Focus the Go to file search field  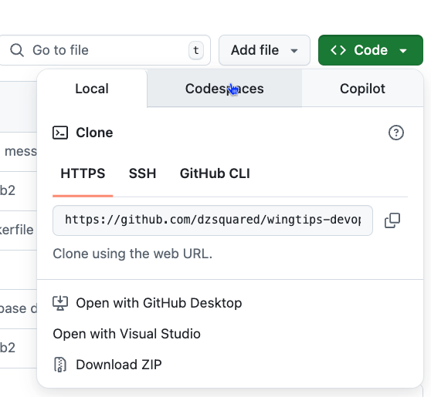pyautogui.click(x=104, y=50)
